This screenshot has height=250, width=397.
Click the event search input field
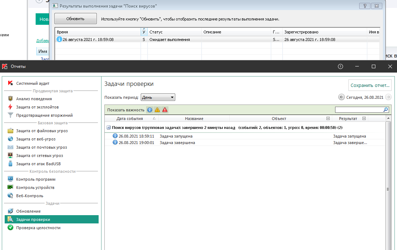359,110
